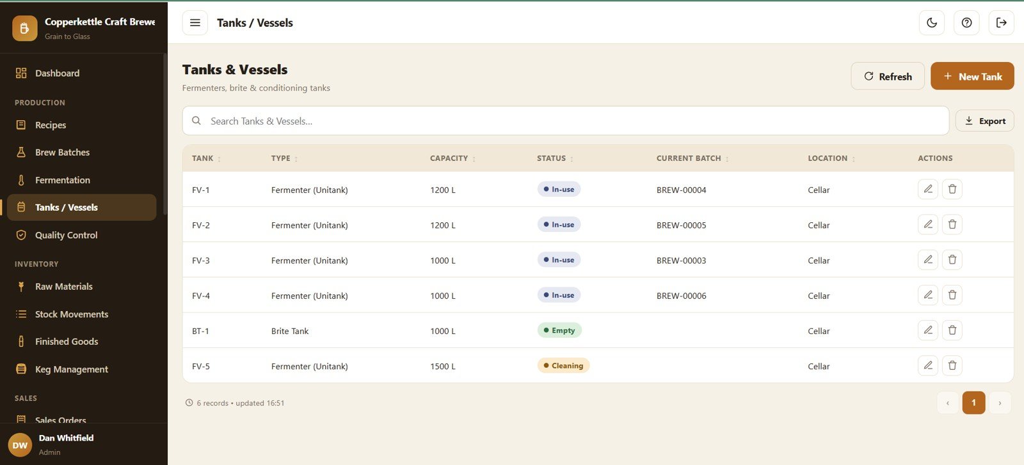Screen dimensions: 1024x465
Task: Go to Brew Batches page
Action: click(x=81, y=152)
